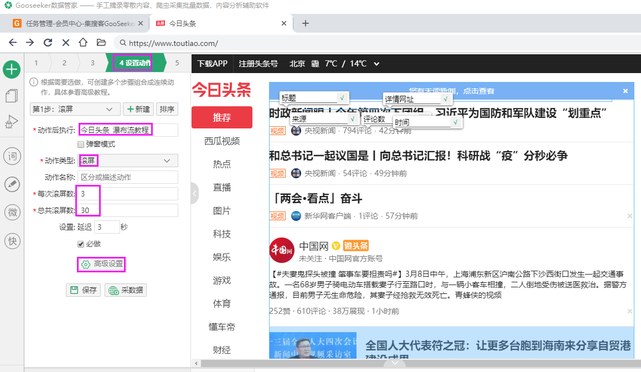The height and width of the screenshot is (372, 641).
Task: Go to step 2 in the wizard
Action: click(x=64, y=63)
